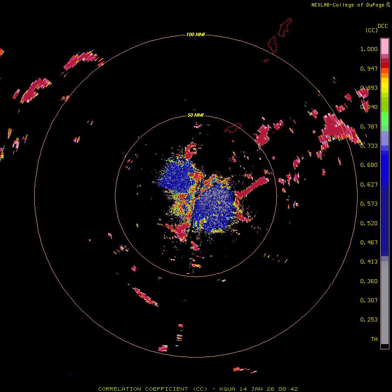Click the 0.253 scale value
Viewport: 392px width, 392px height.
point(369,320)
